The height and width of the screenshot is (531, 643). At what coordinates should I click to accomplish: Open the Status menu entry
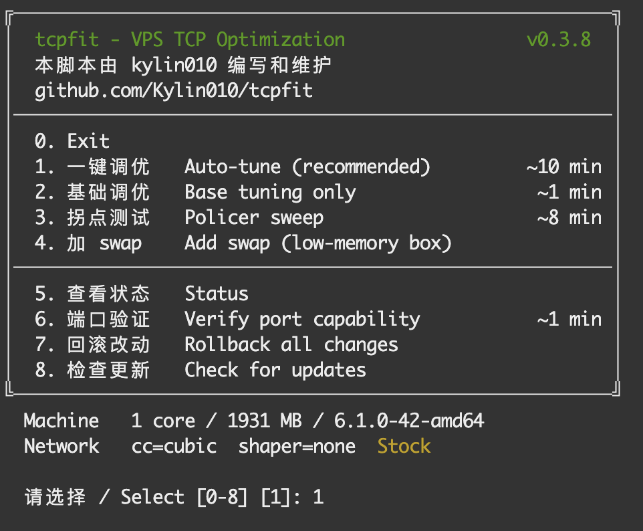point(142,294)
